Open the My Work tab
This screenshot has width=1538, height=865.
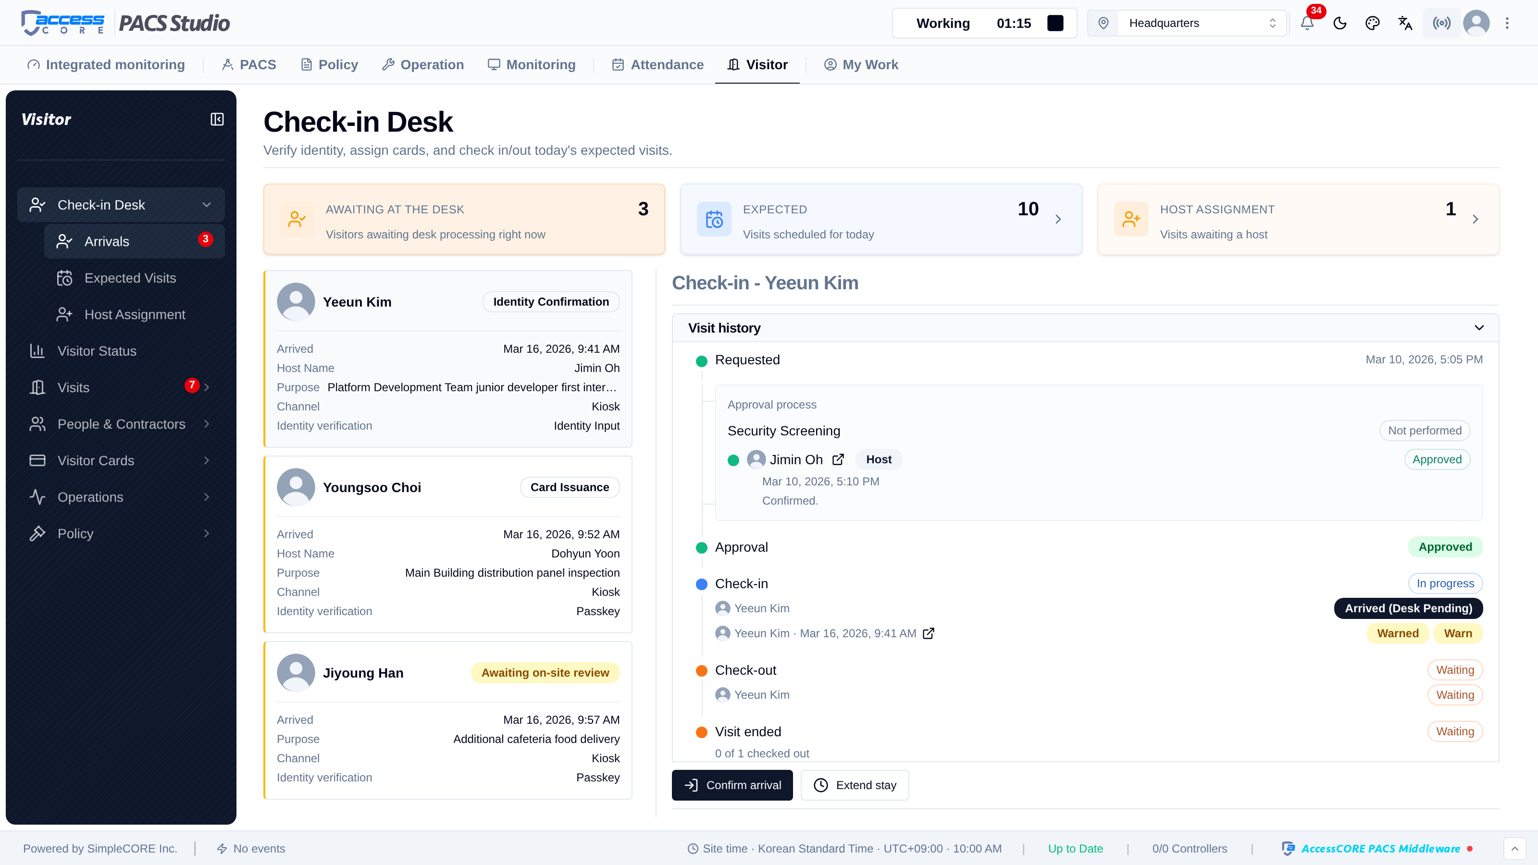[x=861, y=64]
